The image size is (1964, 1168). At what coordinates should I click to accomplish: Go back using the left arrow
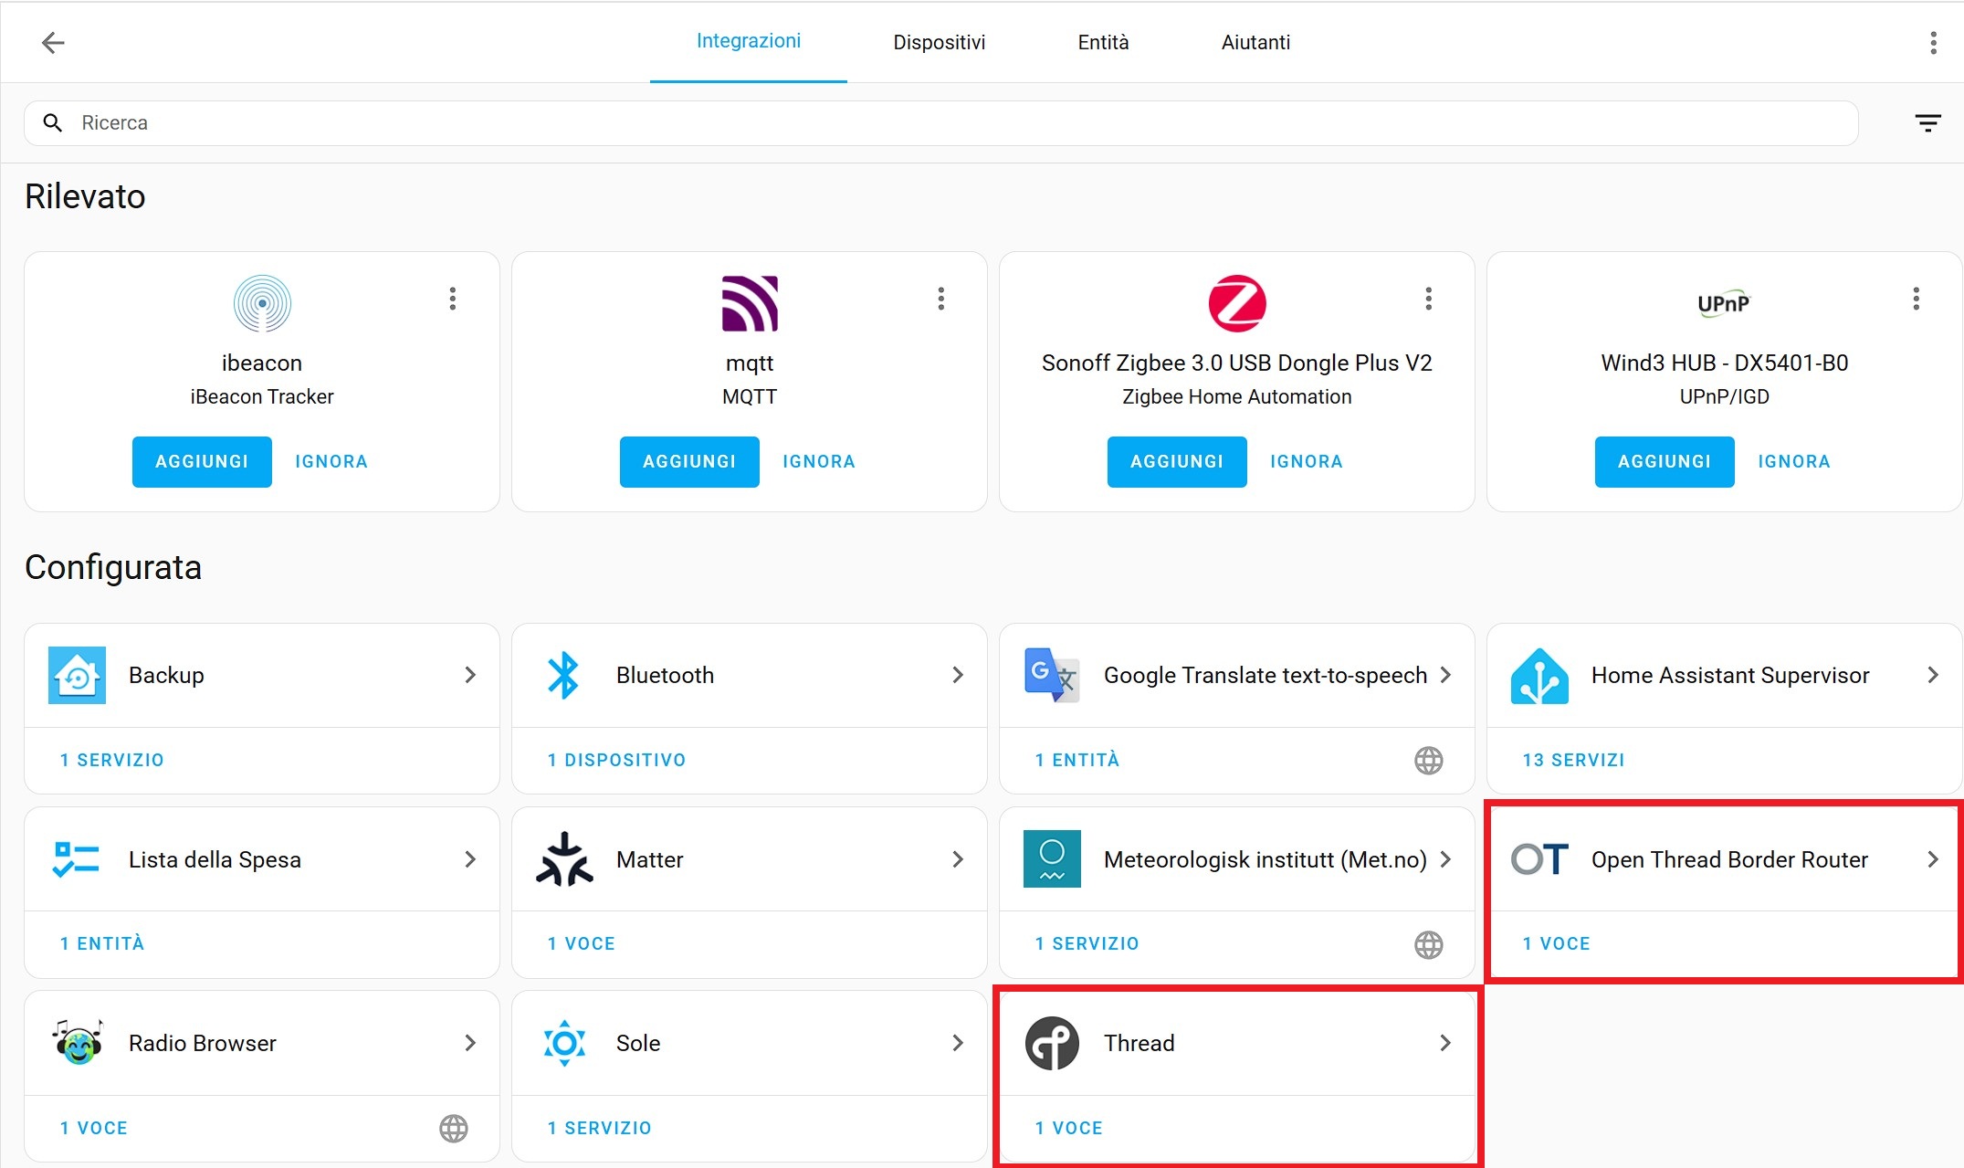pyautogui.click(x=53, y=42)
